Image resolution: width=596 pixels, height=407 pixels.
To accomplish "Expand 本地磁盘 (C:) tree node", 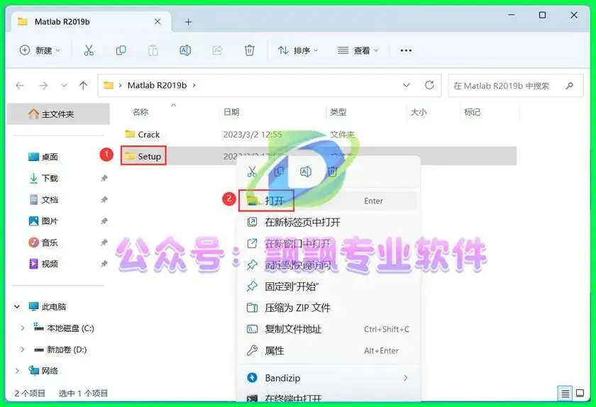I will click(23, 328).
